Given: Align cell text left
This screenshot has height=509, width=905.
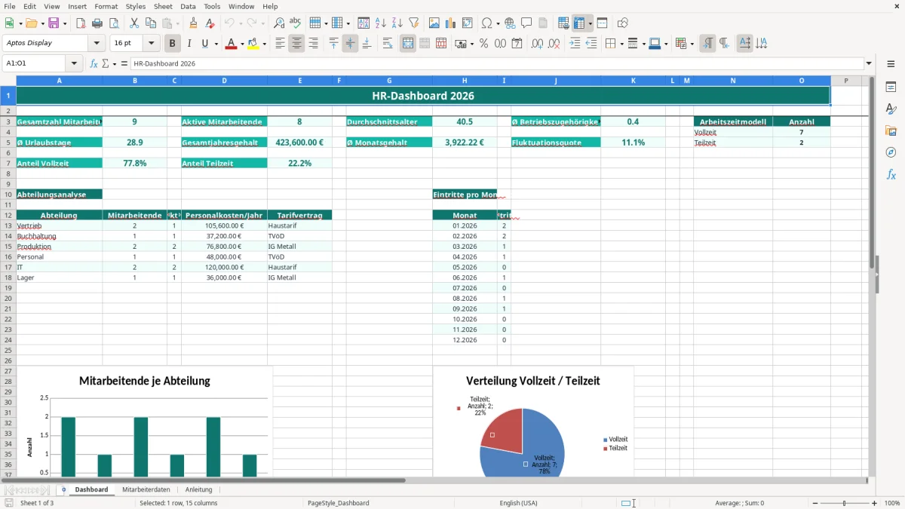Looking at the screenshot, I should pyautogui.click(x=280, y=44).
